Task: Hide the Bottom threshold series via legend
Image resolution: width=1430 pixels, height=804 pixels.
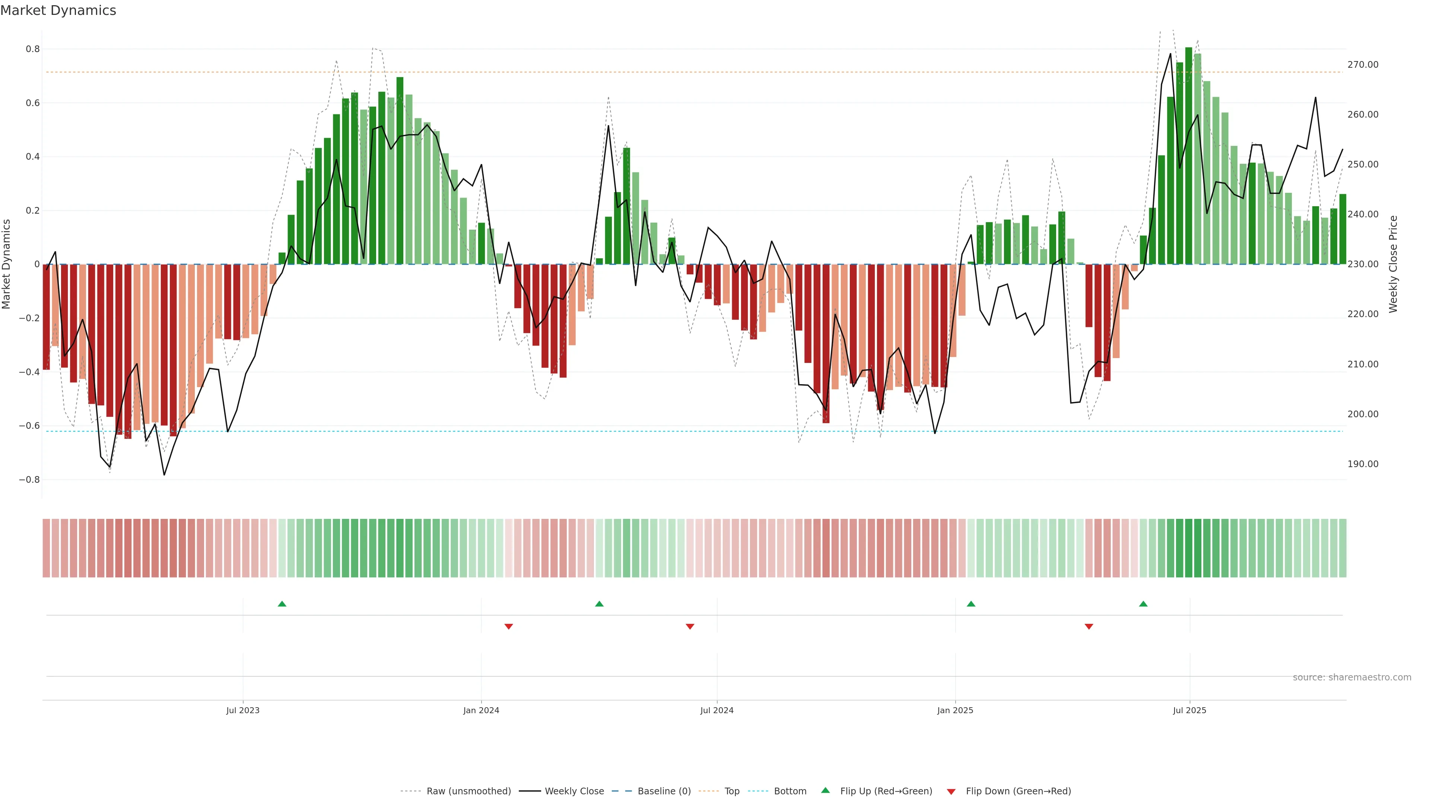Action: pyautogui.click(x=790, y=791)
